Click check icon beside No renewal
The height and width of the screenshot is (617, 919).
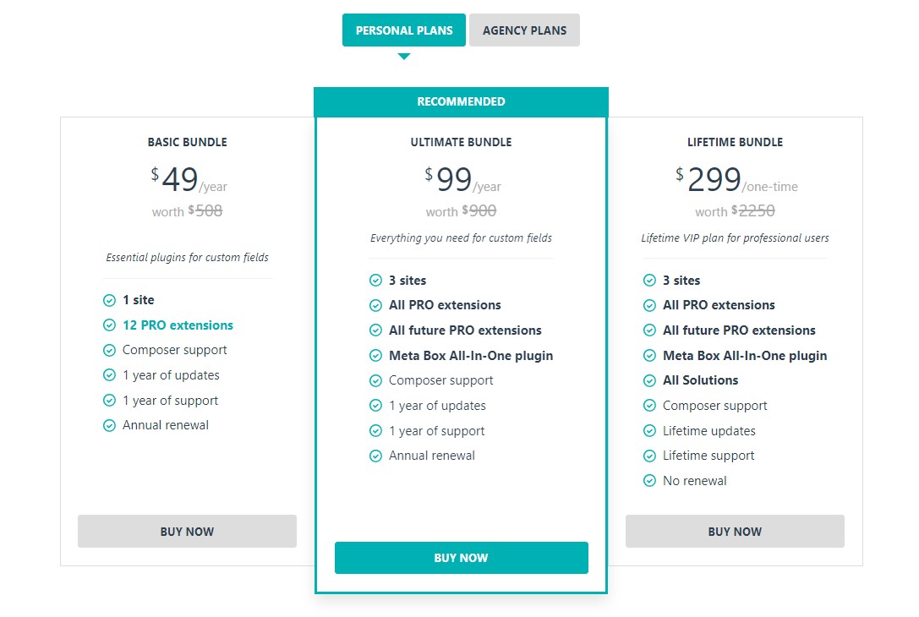click(x=649, y=481)
